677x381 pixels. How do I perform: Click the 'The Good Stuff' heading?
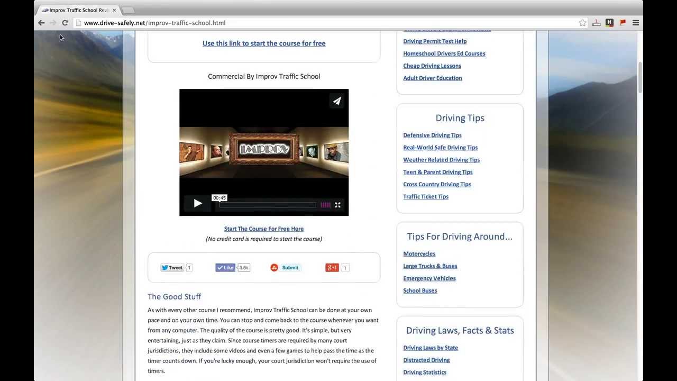pos(175,297)
